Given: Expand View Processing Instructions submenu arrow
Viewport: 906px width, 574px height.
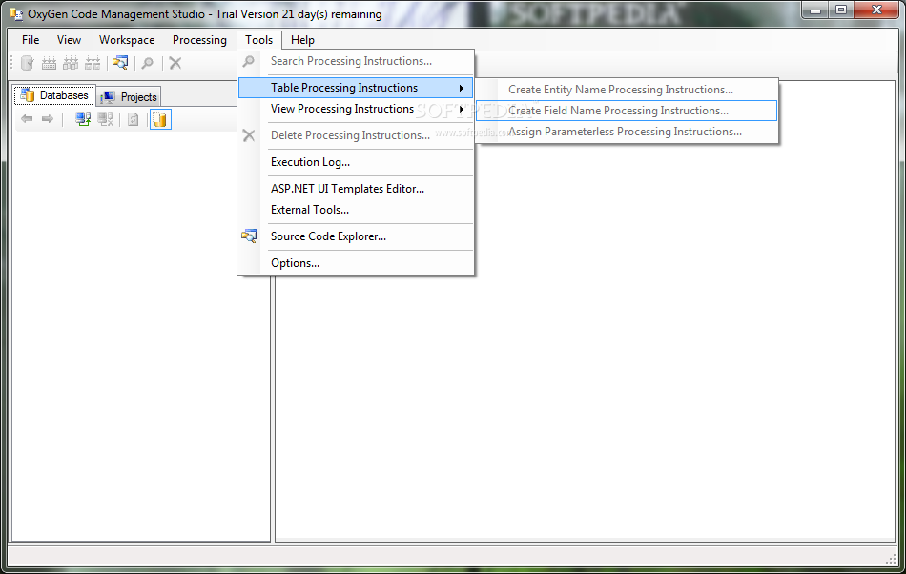Looking at the screenshot, I should click(x=461, y=109).
